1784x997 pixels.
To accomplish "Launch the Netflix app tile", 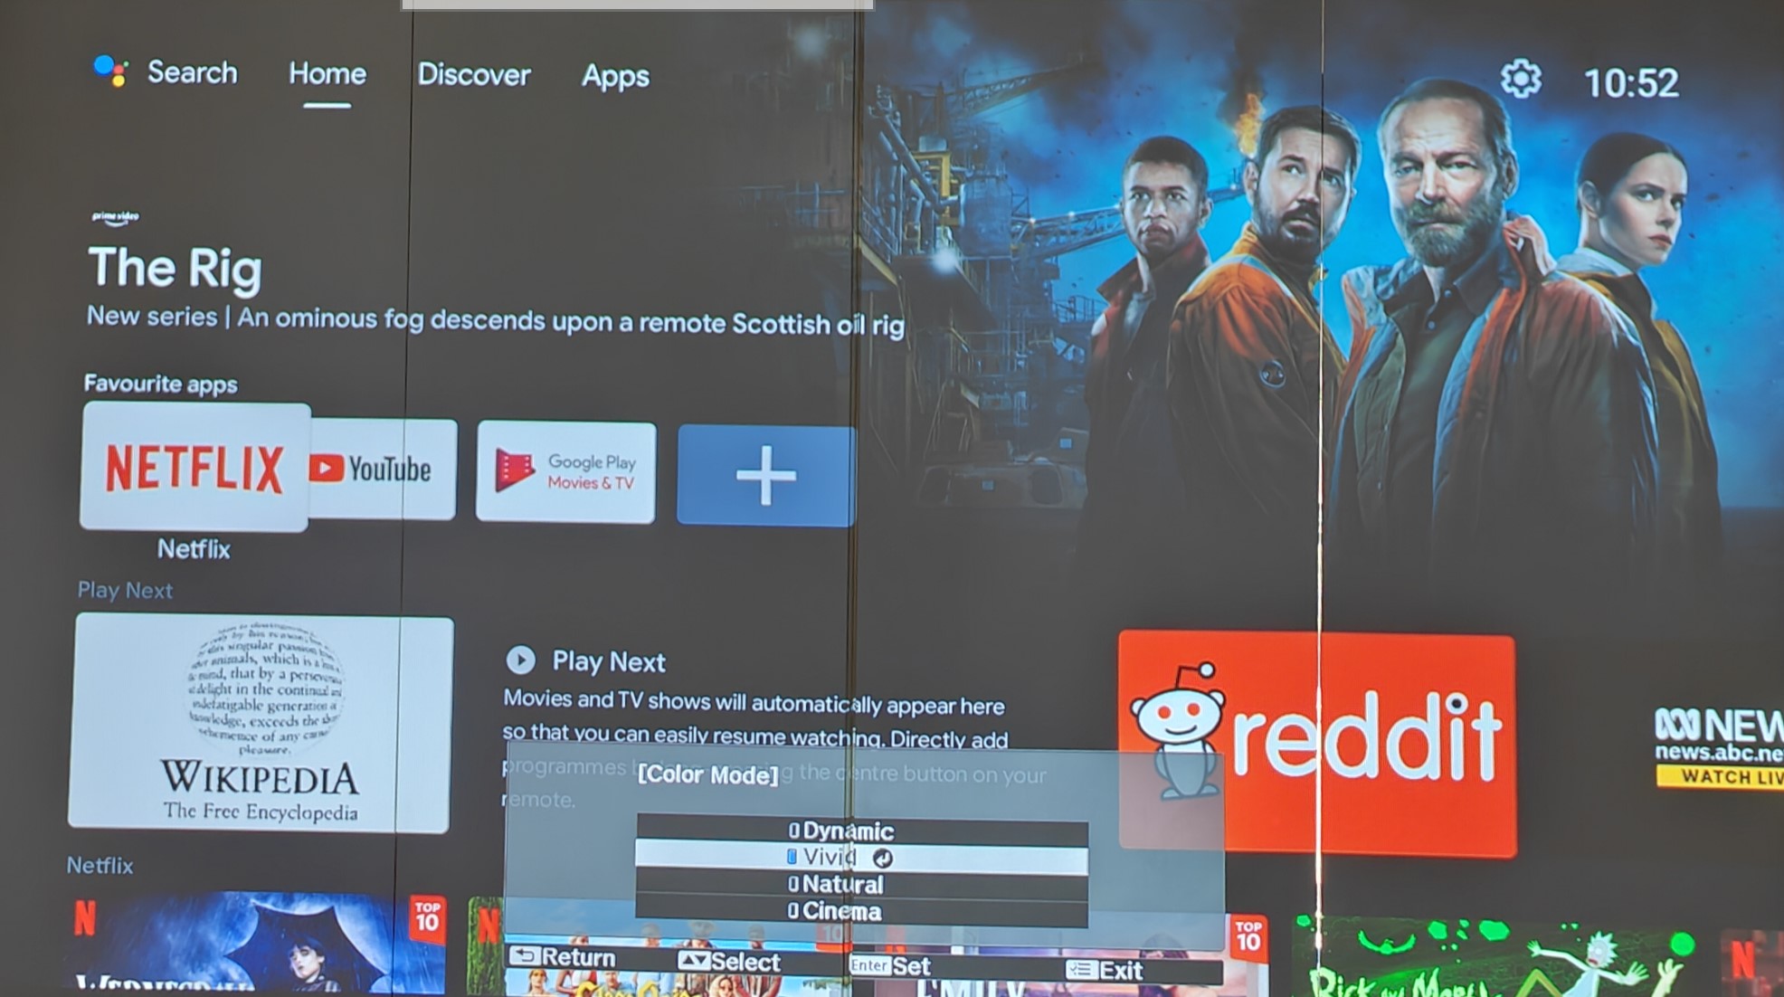I will click(x=195, y=467).
